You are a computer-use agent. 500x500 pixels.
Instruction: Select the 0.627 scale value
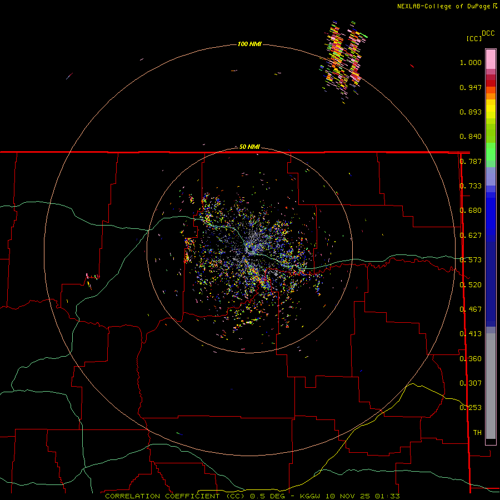pos(471,236)
